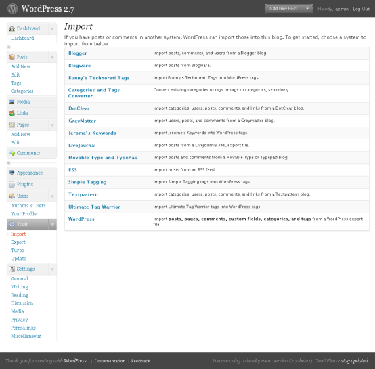
Task: Open Discussion settings
Action: (x=22, y=303)
